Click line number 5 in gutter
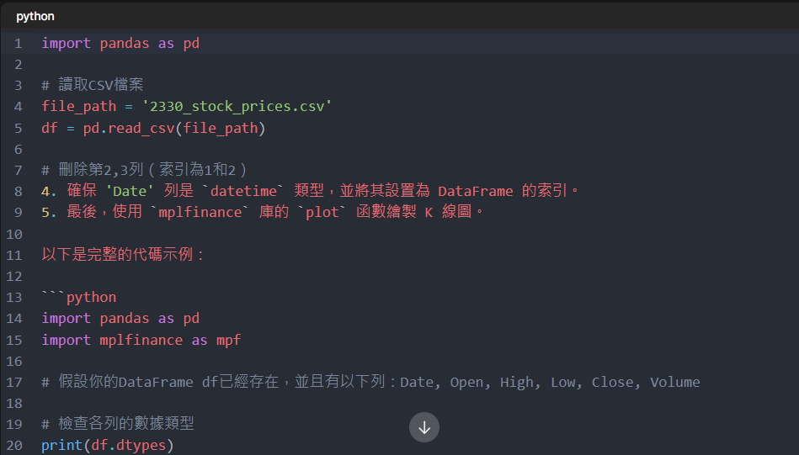The height and width of the screenshot is (455, 799). click(x=18, y=128)
